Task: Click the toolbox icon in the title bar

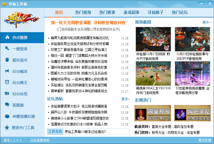Action: click(4, 4)
